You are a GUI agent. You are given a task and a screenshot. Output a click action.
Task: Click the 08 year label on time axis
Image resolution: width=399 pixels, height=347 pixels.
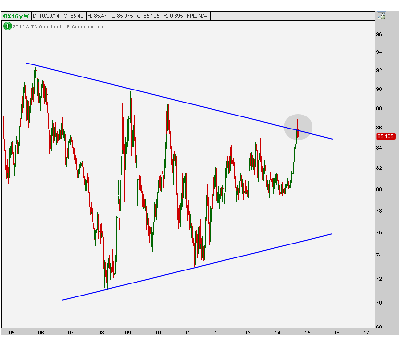click(101, 333)
